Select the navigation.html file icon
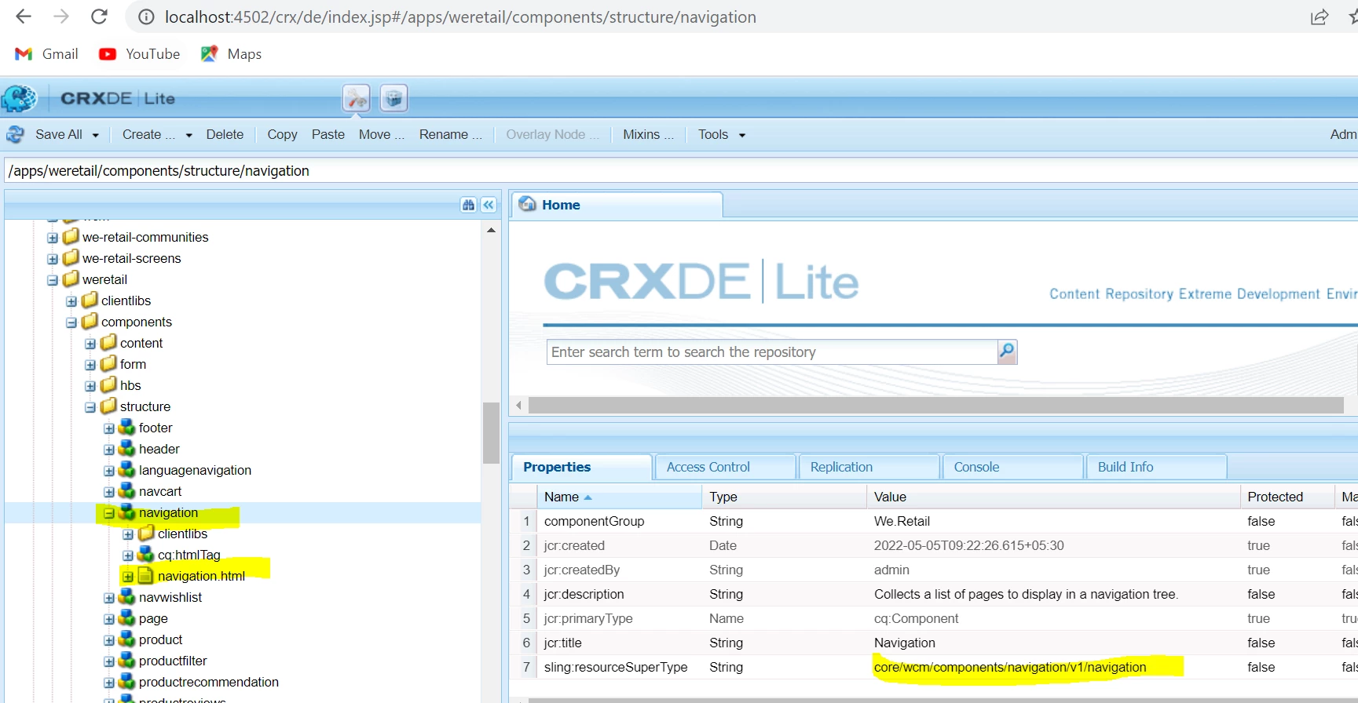Viewport: 1358px width, 703px height. (x=145, y=575)
